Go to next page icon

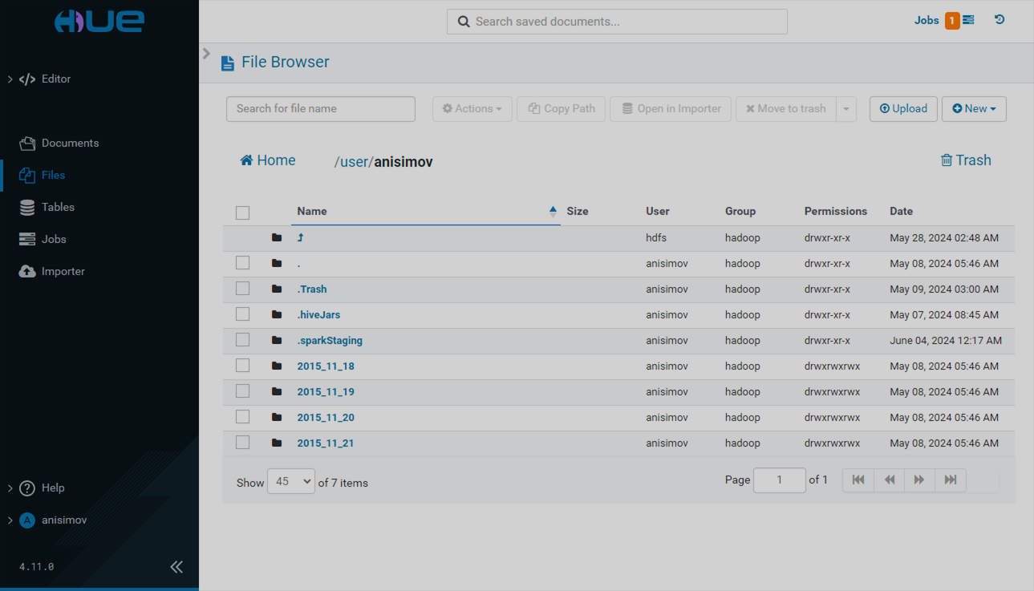[919, 480]
